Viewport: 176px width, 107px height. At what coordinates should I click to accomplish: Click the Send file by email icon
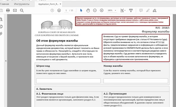point(15,10)
